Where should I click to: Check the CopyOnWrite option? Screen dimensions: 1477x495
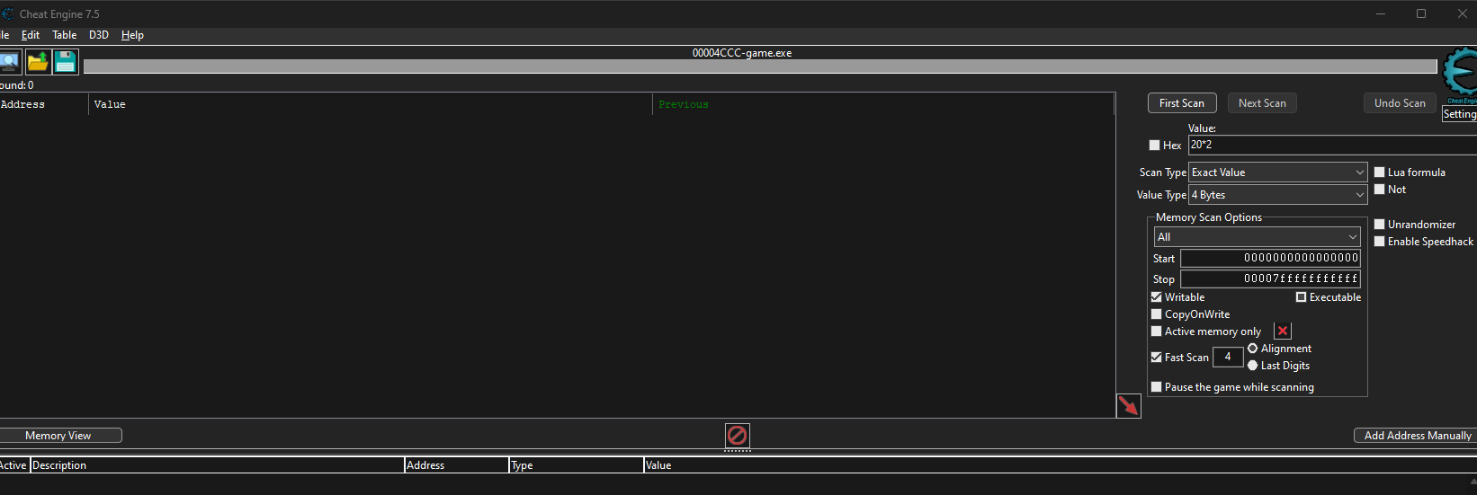pos(1157,314)
